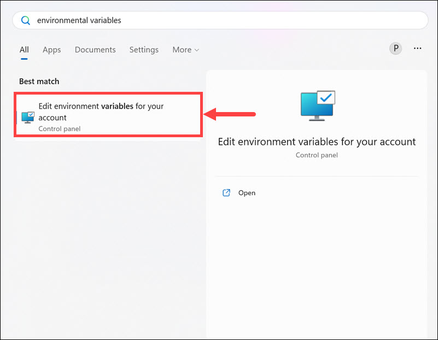The image size is (438, 340).
Task: Click the chevron arrow beside More
Action: (197, 50)
